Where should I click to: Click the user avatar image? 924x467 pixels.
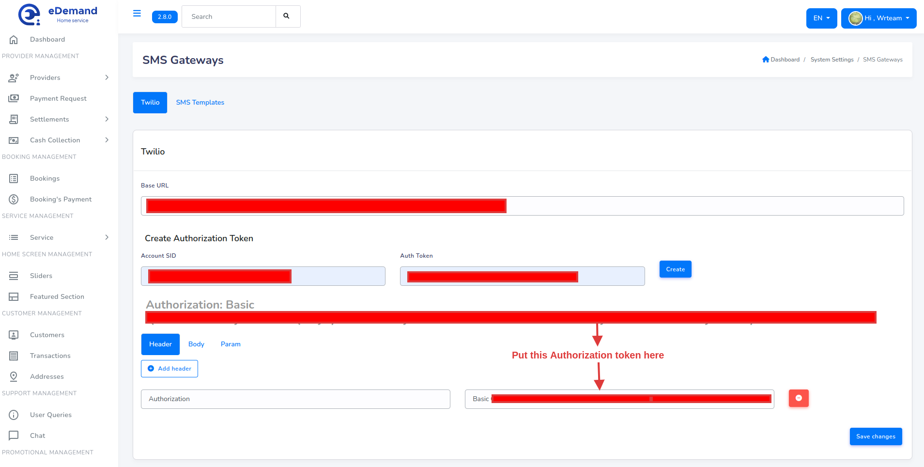[856, 18]
